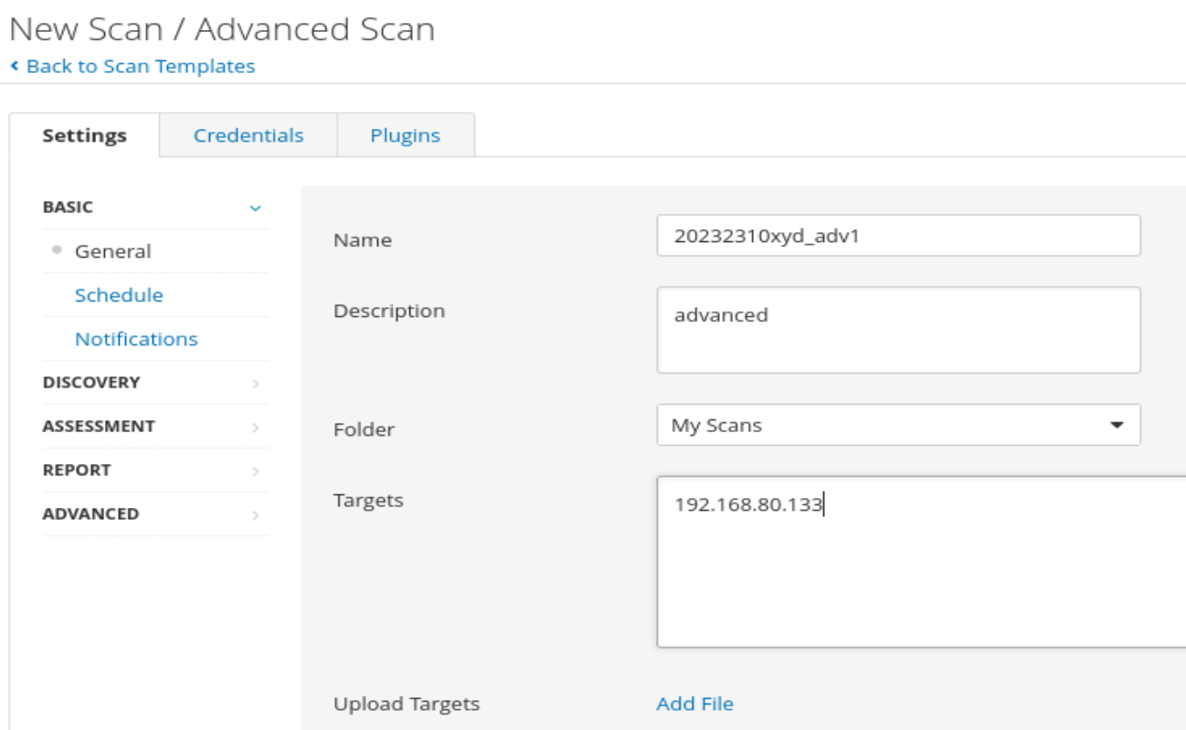1186x730 pixels.
Task: Open the Schedule settings
Action: (119, 295)
